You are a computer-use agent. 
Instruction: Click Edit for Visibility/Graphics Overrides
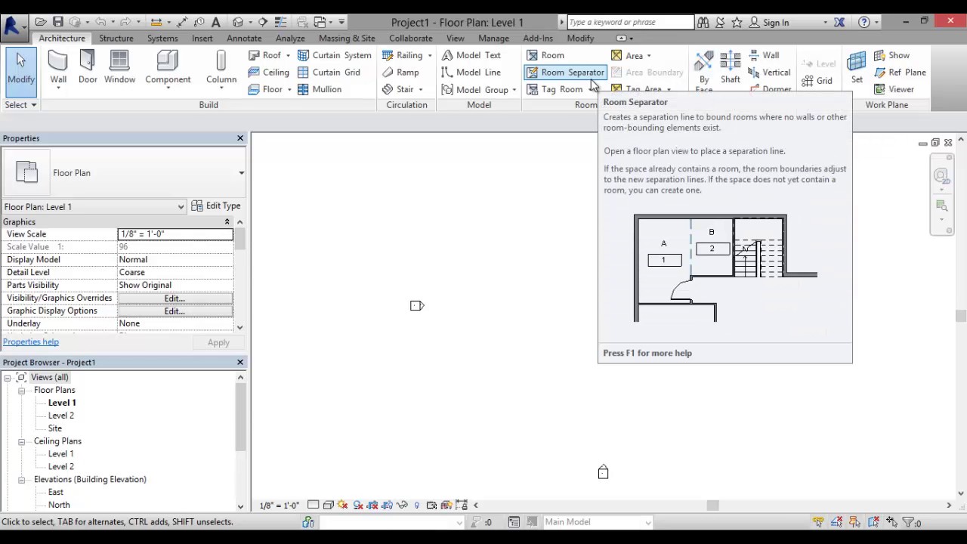click(x=175, y=298)
